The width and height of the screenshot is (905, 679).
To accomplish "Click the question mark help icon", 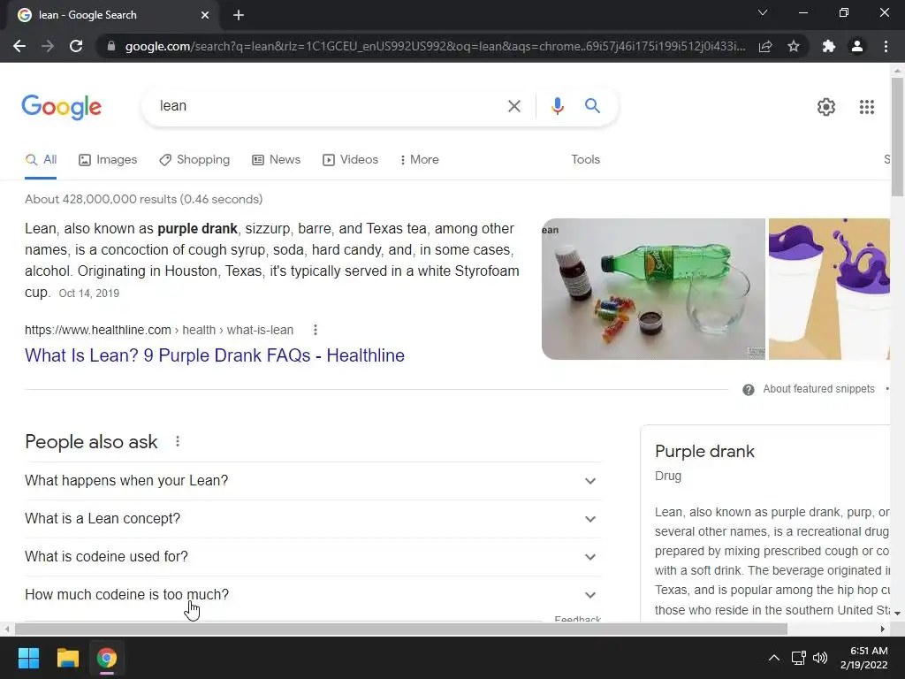I will 749,390.
